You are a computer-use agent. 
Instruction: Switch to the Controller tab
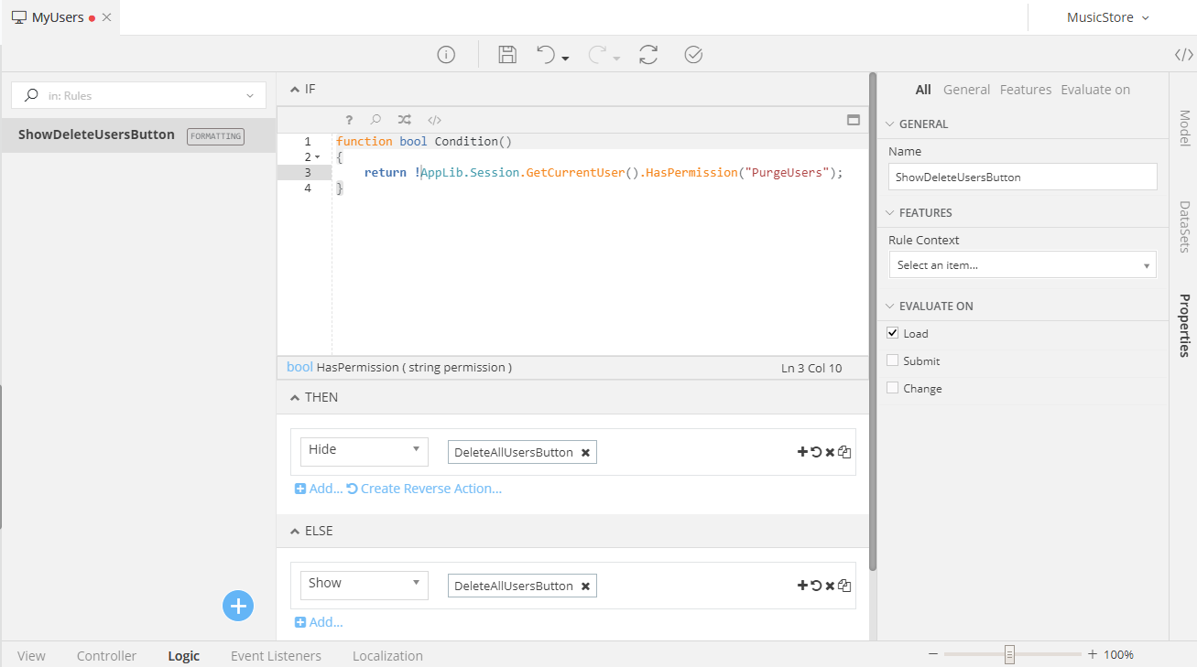click(106, 655)
